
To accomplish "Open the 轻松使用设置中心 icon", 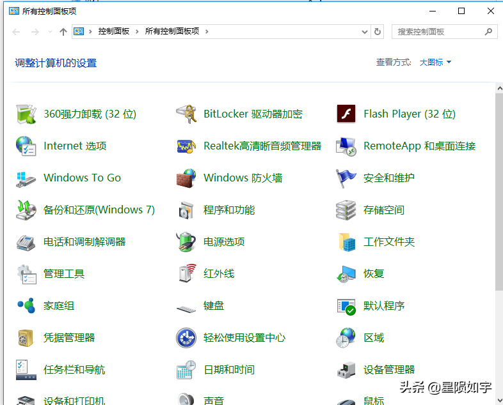I will click(186, 338).
